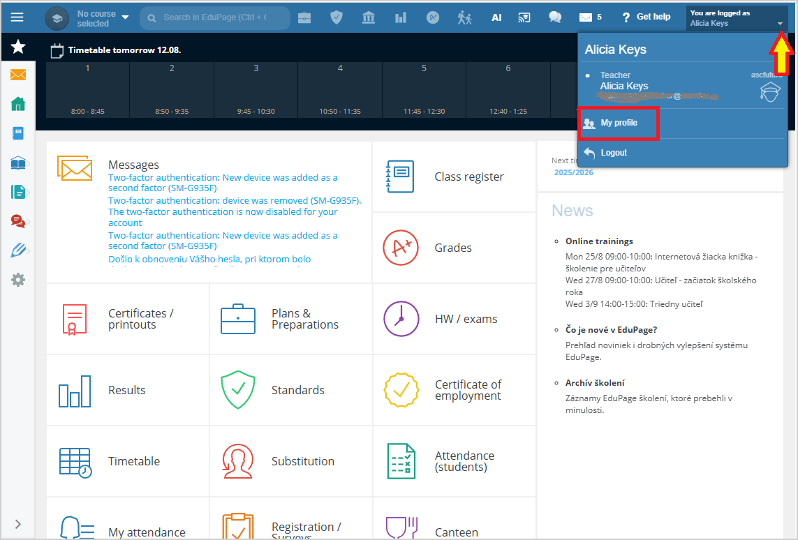Image resolution: width=798 pixels, height=540 pixels.
Task: Open the Grades tile
Action: pyautogui.click(x=454, y=248)
